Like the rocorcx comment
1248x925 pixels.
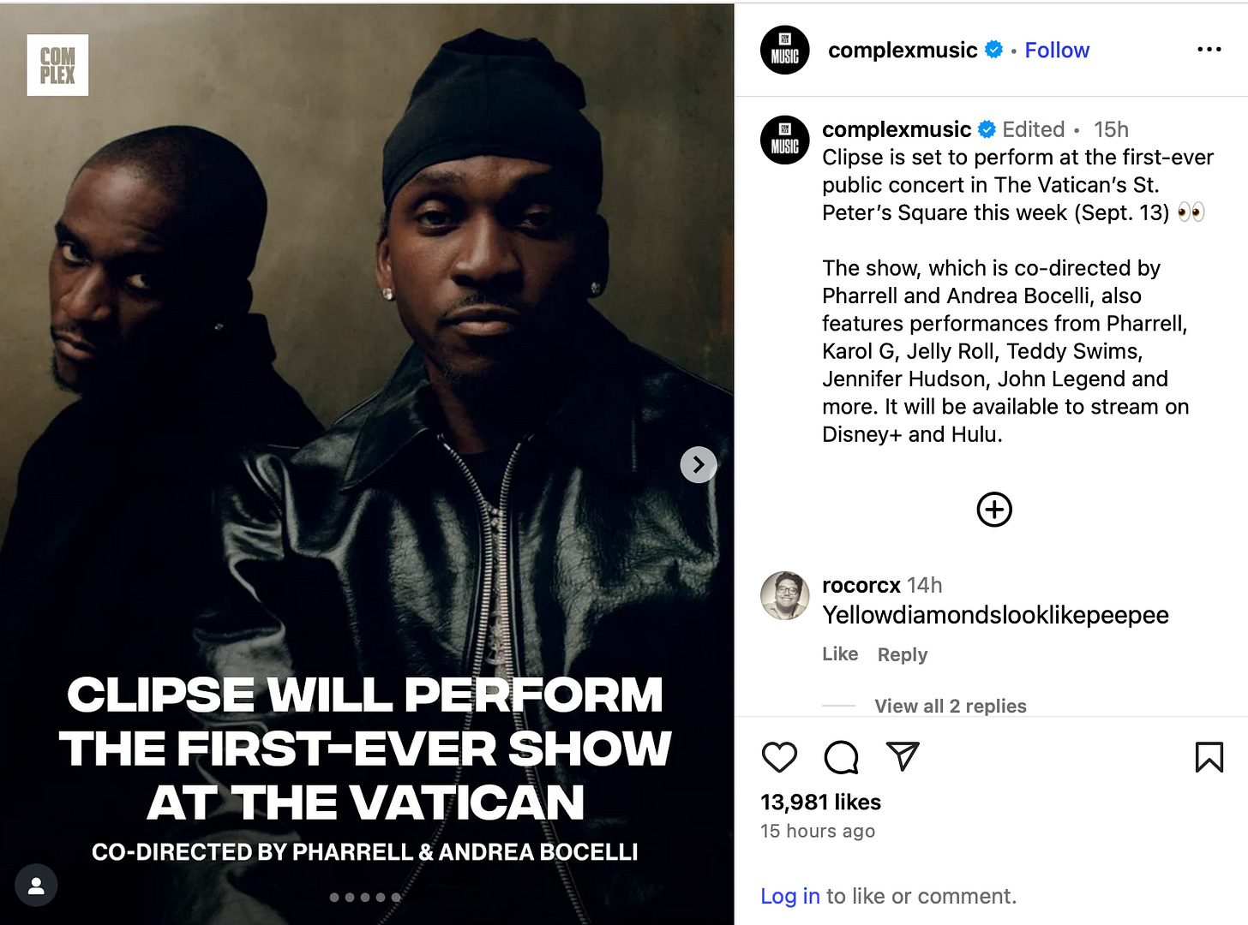pos(840,654)
